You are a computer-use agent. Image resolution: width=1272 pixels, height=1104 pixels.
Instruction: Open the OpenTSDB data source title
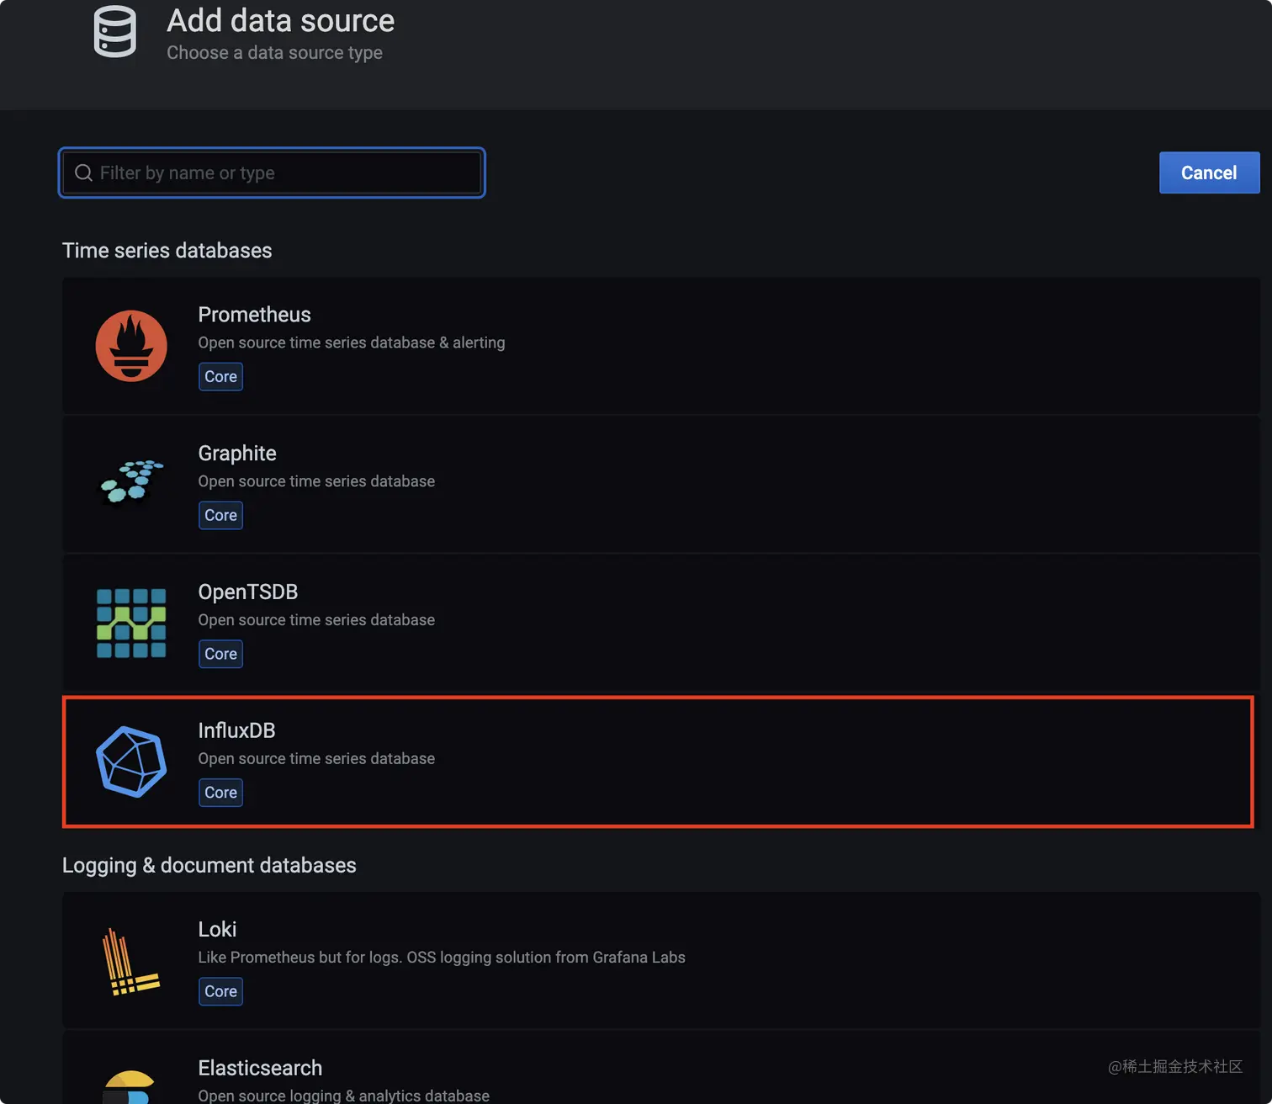click(x=248, y=592)
